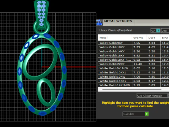Click the 4.50 DWT value
The width and height of the screenshot is (169, 127).
152,77
